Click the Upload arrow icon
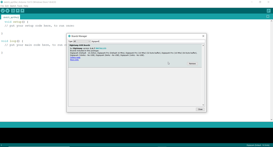Image resolution: width=273 pixels, height=147 pixels. coord(7,11)
